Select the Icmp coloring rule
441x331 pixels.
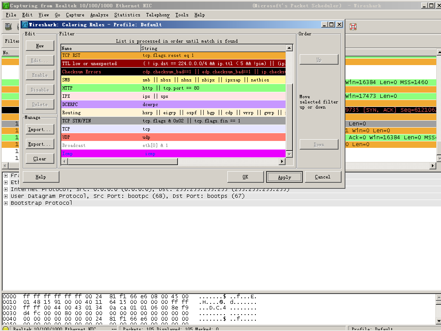click(173, 154)
